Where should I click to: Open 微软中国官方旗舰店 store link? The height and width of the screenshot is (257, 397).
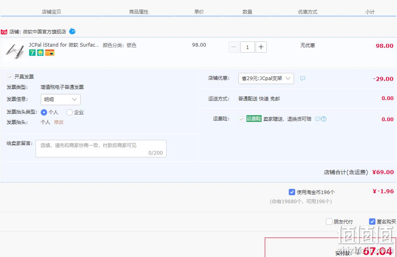click(45, 31)
